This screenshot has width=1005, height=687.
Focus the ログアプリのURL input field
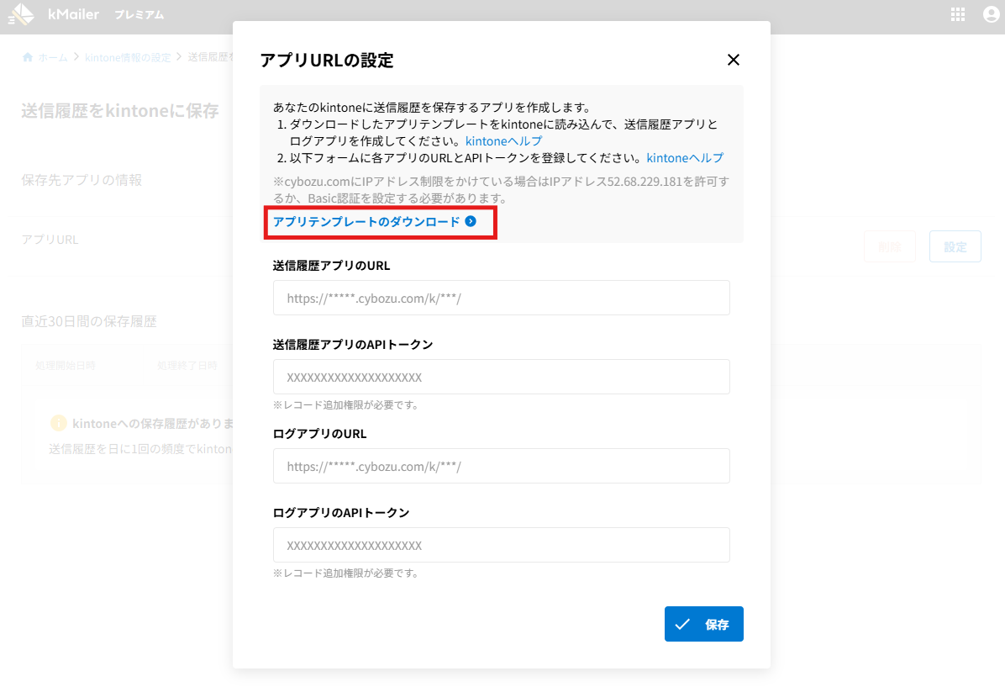pyautogui.click(x=501, y=466)
